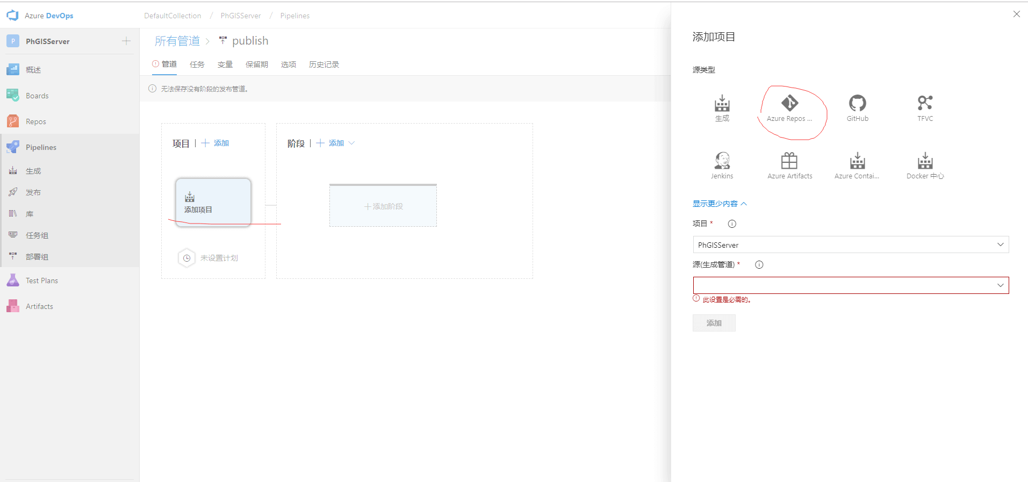
Task: Switch to the 变量 tab
Action: tap(225, 64)
